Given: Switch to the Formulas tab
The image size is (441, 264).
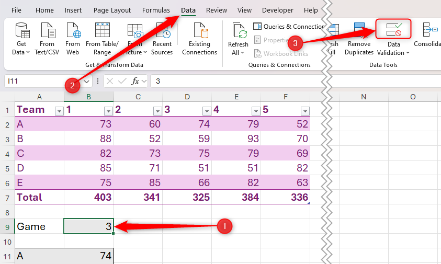Looking at the screenshot, I should 156,10.
